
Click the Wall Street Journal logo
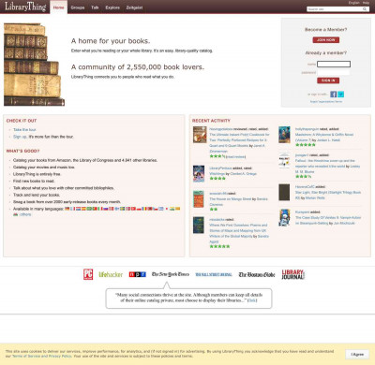[214, 274]
